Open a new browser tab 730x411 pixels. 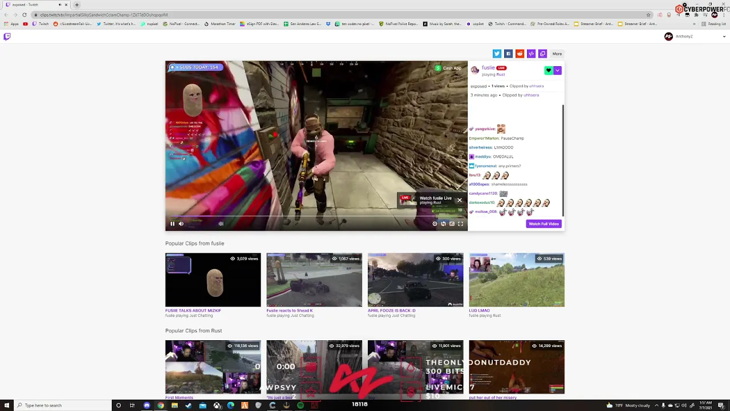tap(77, 5)
